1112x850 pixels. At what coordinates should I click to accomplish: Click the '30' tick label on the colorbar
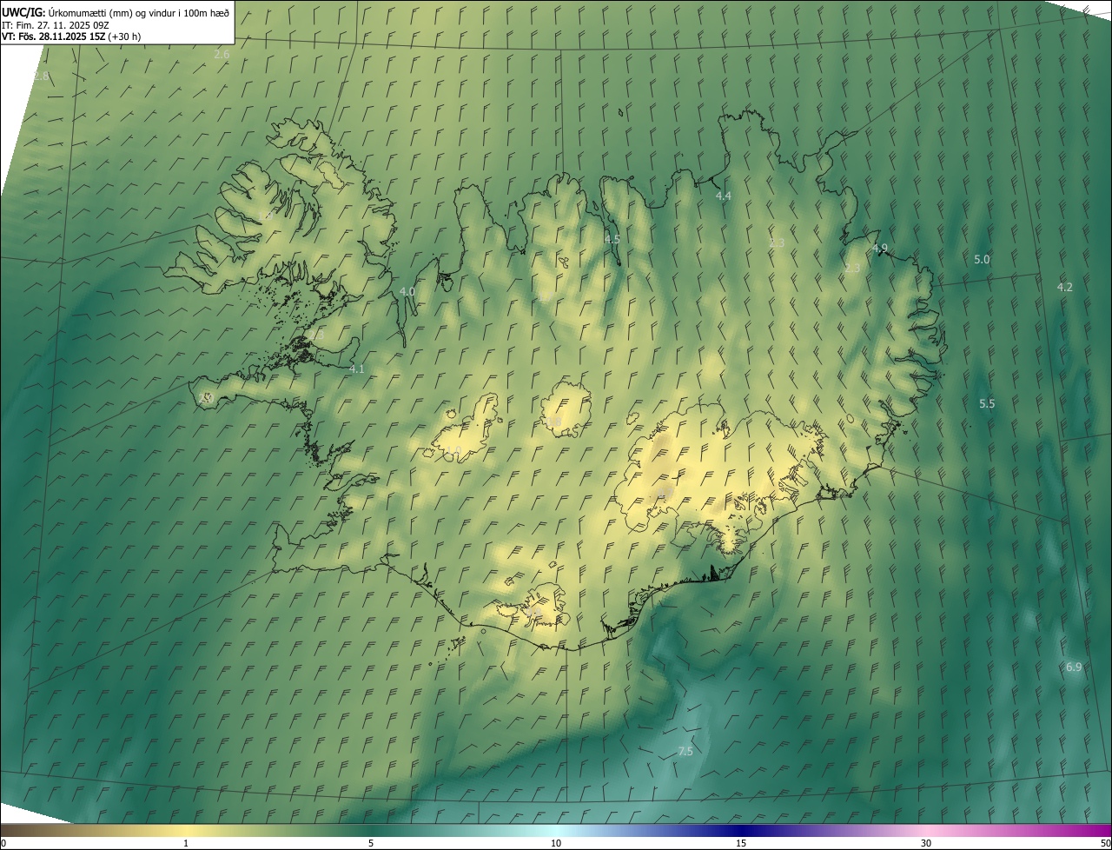click(x=926, y=844)
